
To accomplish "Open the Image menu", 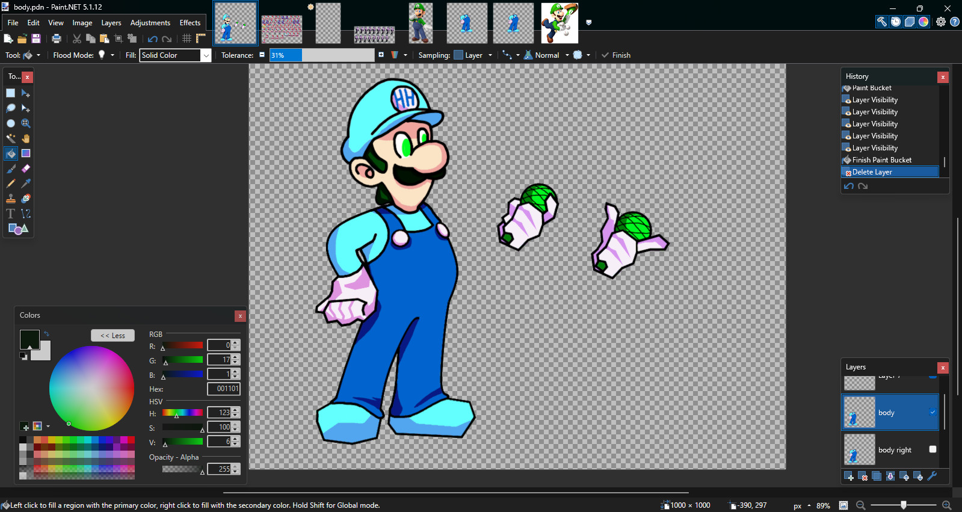I will point(82,23).
